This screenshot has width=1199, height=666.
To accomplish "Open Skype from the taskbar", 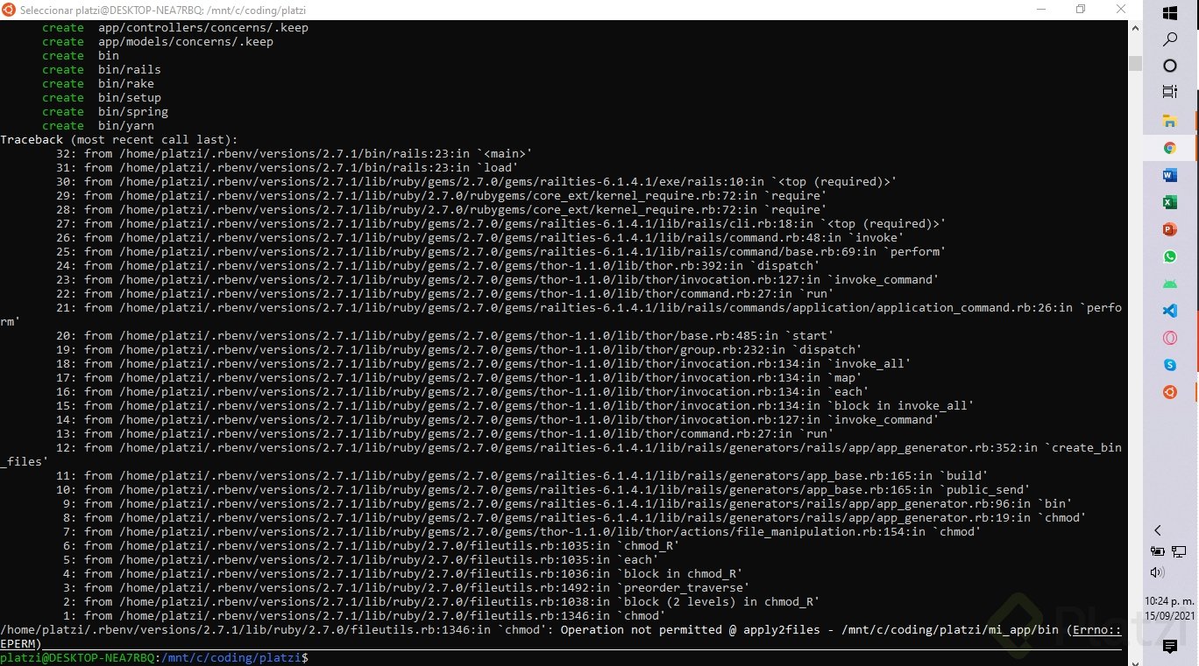I will click(1169, 365).
